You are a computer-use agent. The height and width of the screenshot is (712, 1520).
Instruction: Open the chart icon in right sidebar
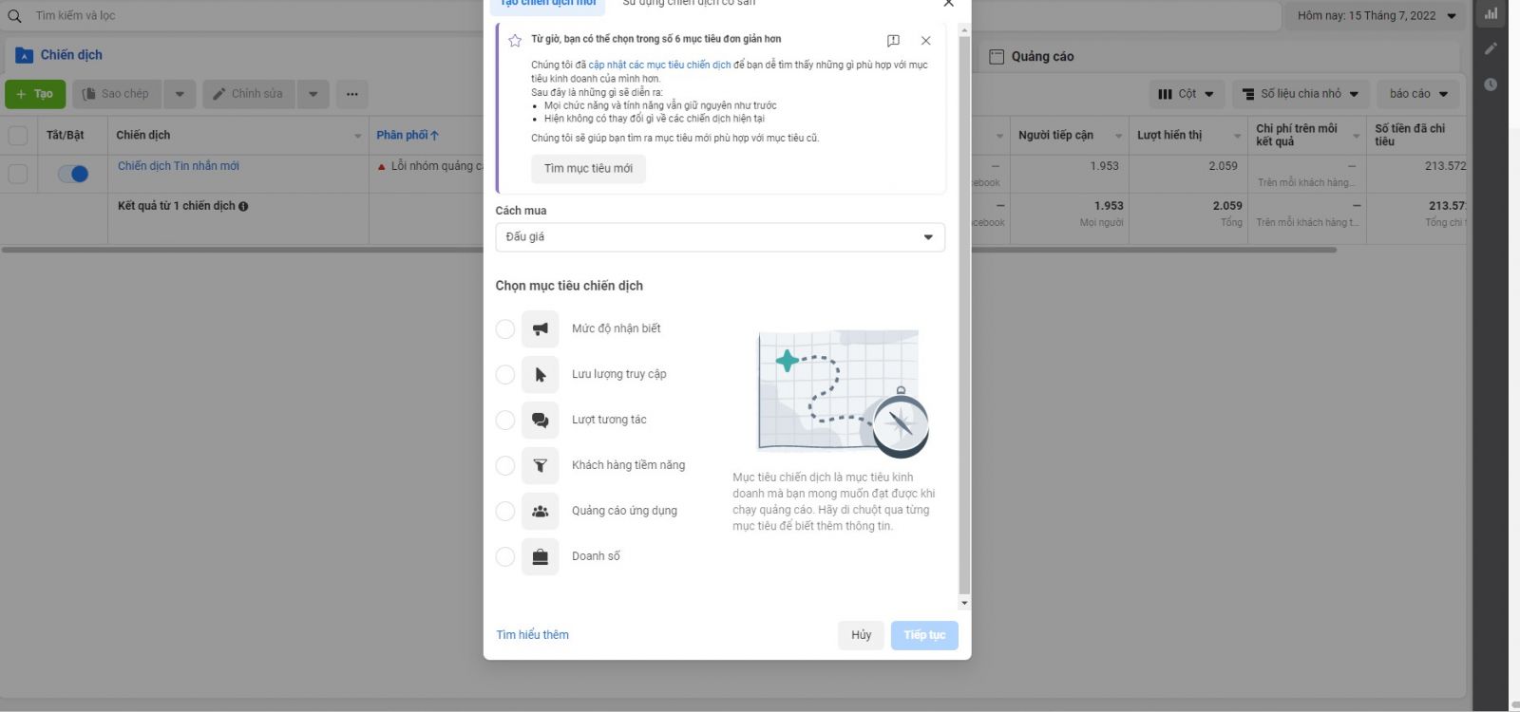click(1491, 13)
